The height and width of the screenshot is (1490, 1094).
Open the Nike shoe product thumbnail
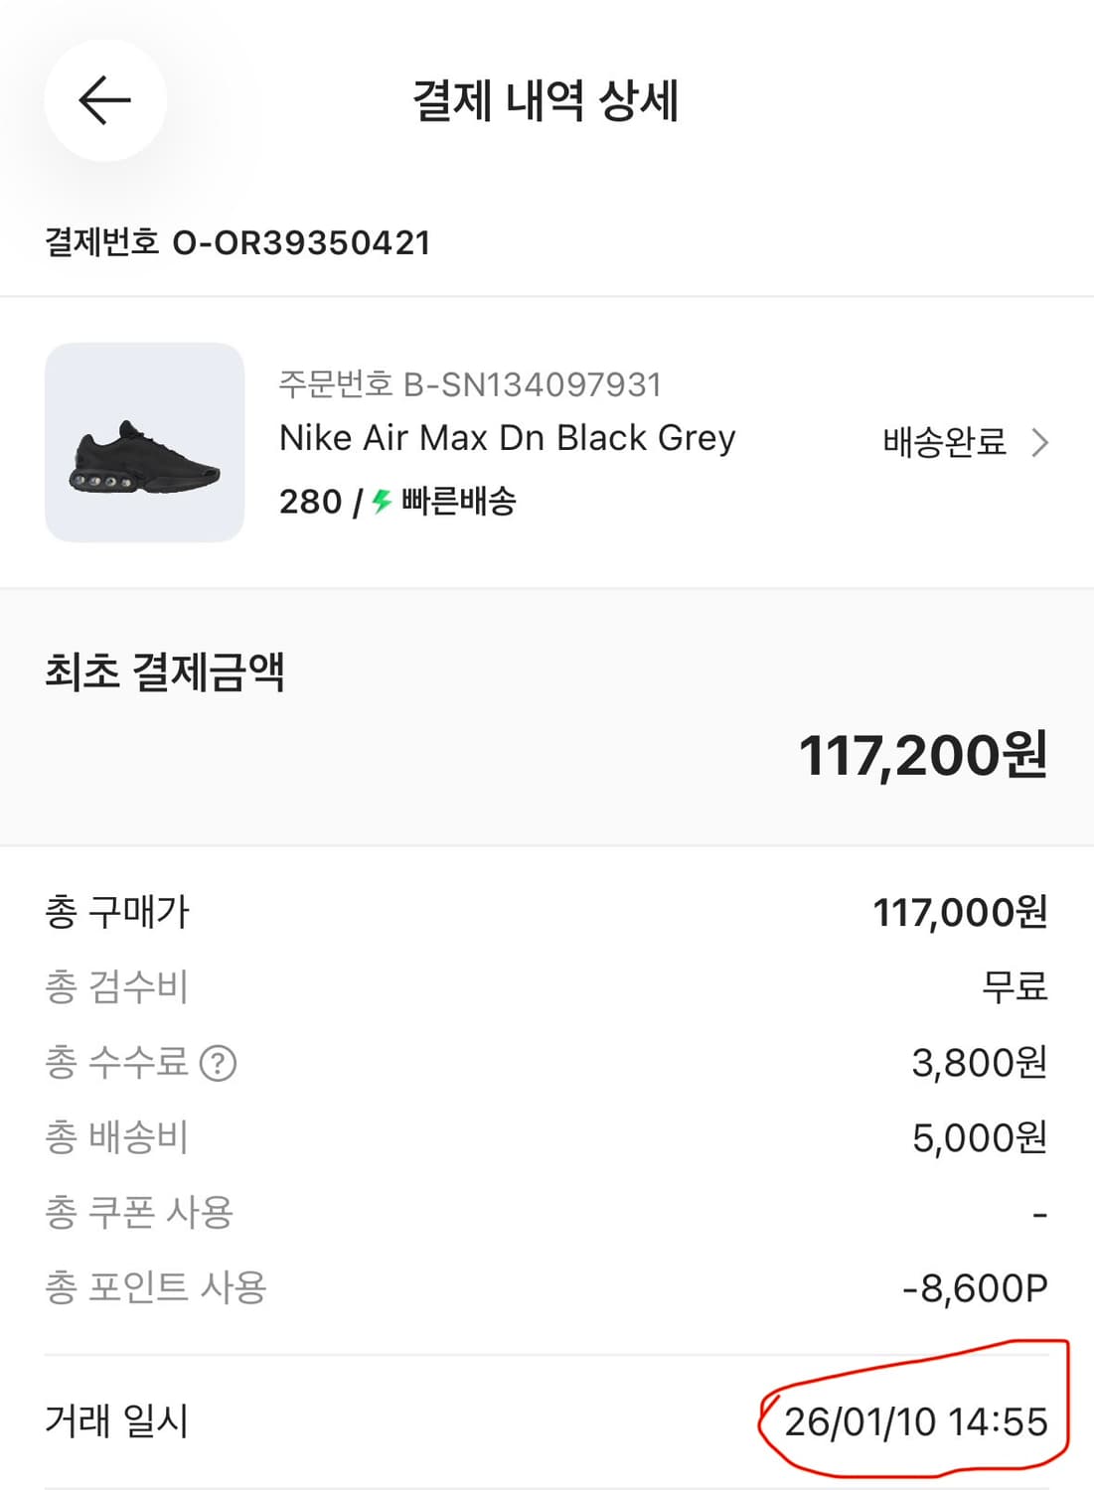pyautogui.click(x=144, y=442)
